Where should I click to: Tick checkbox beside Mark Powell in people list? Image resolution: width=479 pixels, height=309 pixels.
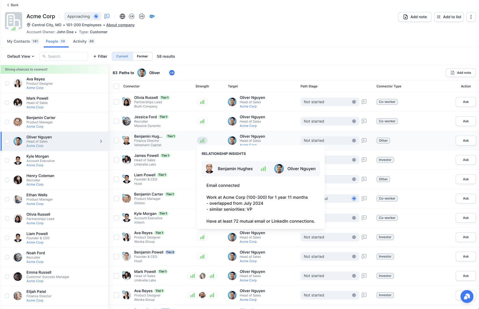(7, 103)
